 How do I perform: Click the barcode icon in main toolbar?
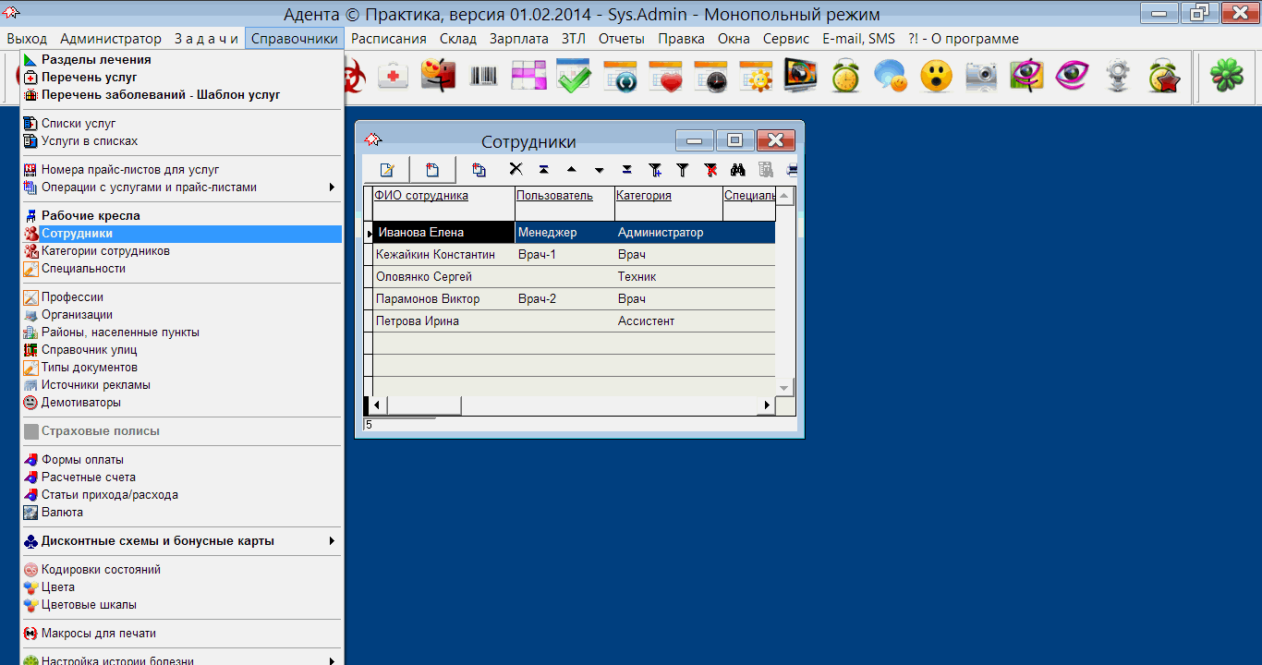pos(483,77)
